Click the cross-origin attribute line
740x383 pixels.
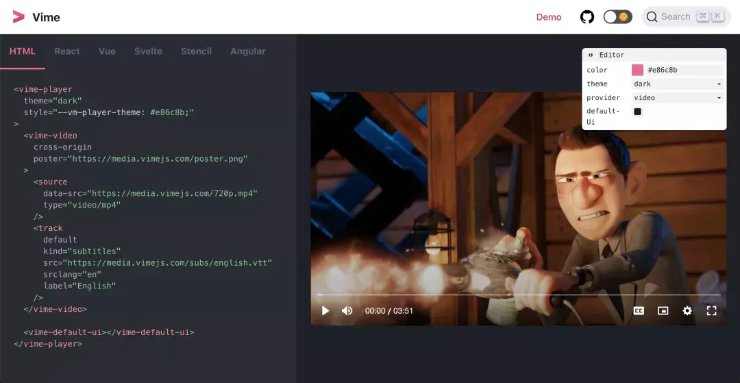point(62,147)
